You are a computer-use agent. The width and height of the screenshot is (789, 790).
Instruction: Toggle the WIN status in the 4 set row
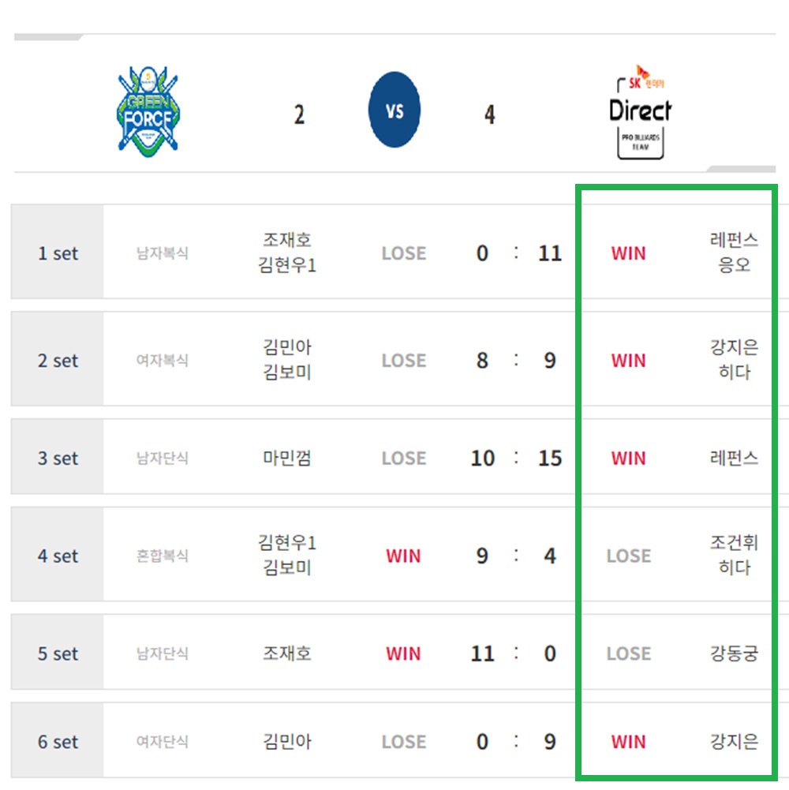click(403, 556)
